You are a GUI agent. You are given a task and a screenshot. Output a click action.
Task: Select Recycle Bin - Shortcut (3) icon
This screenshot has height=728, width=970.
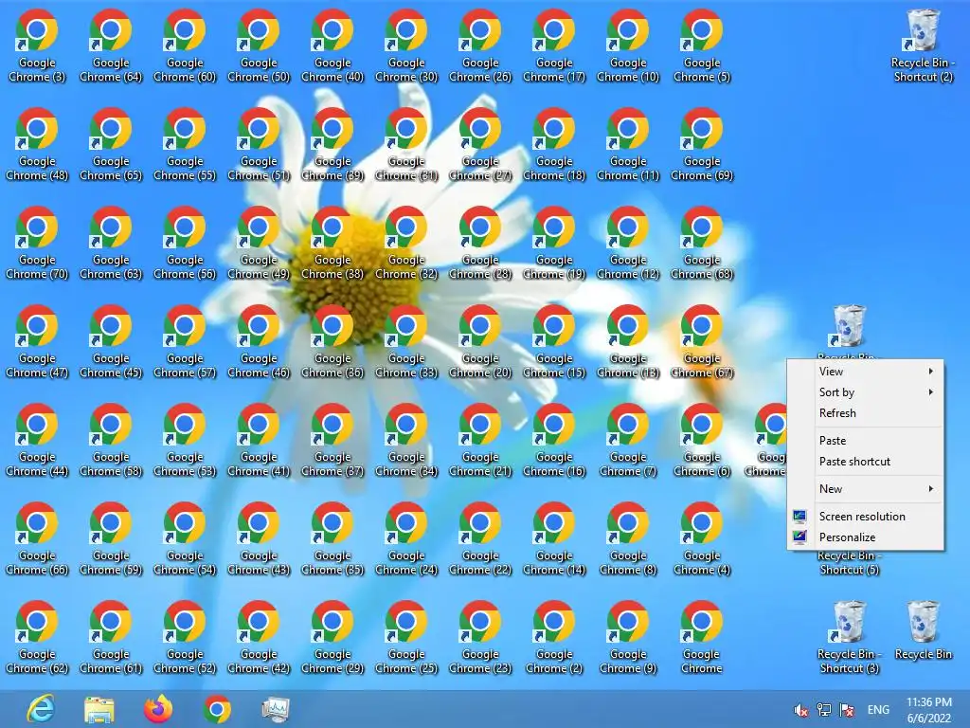click(850, 638)
